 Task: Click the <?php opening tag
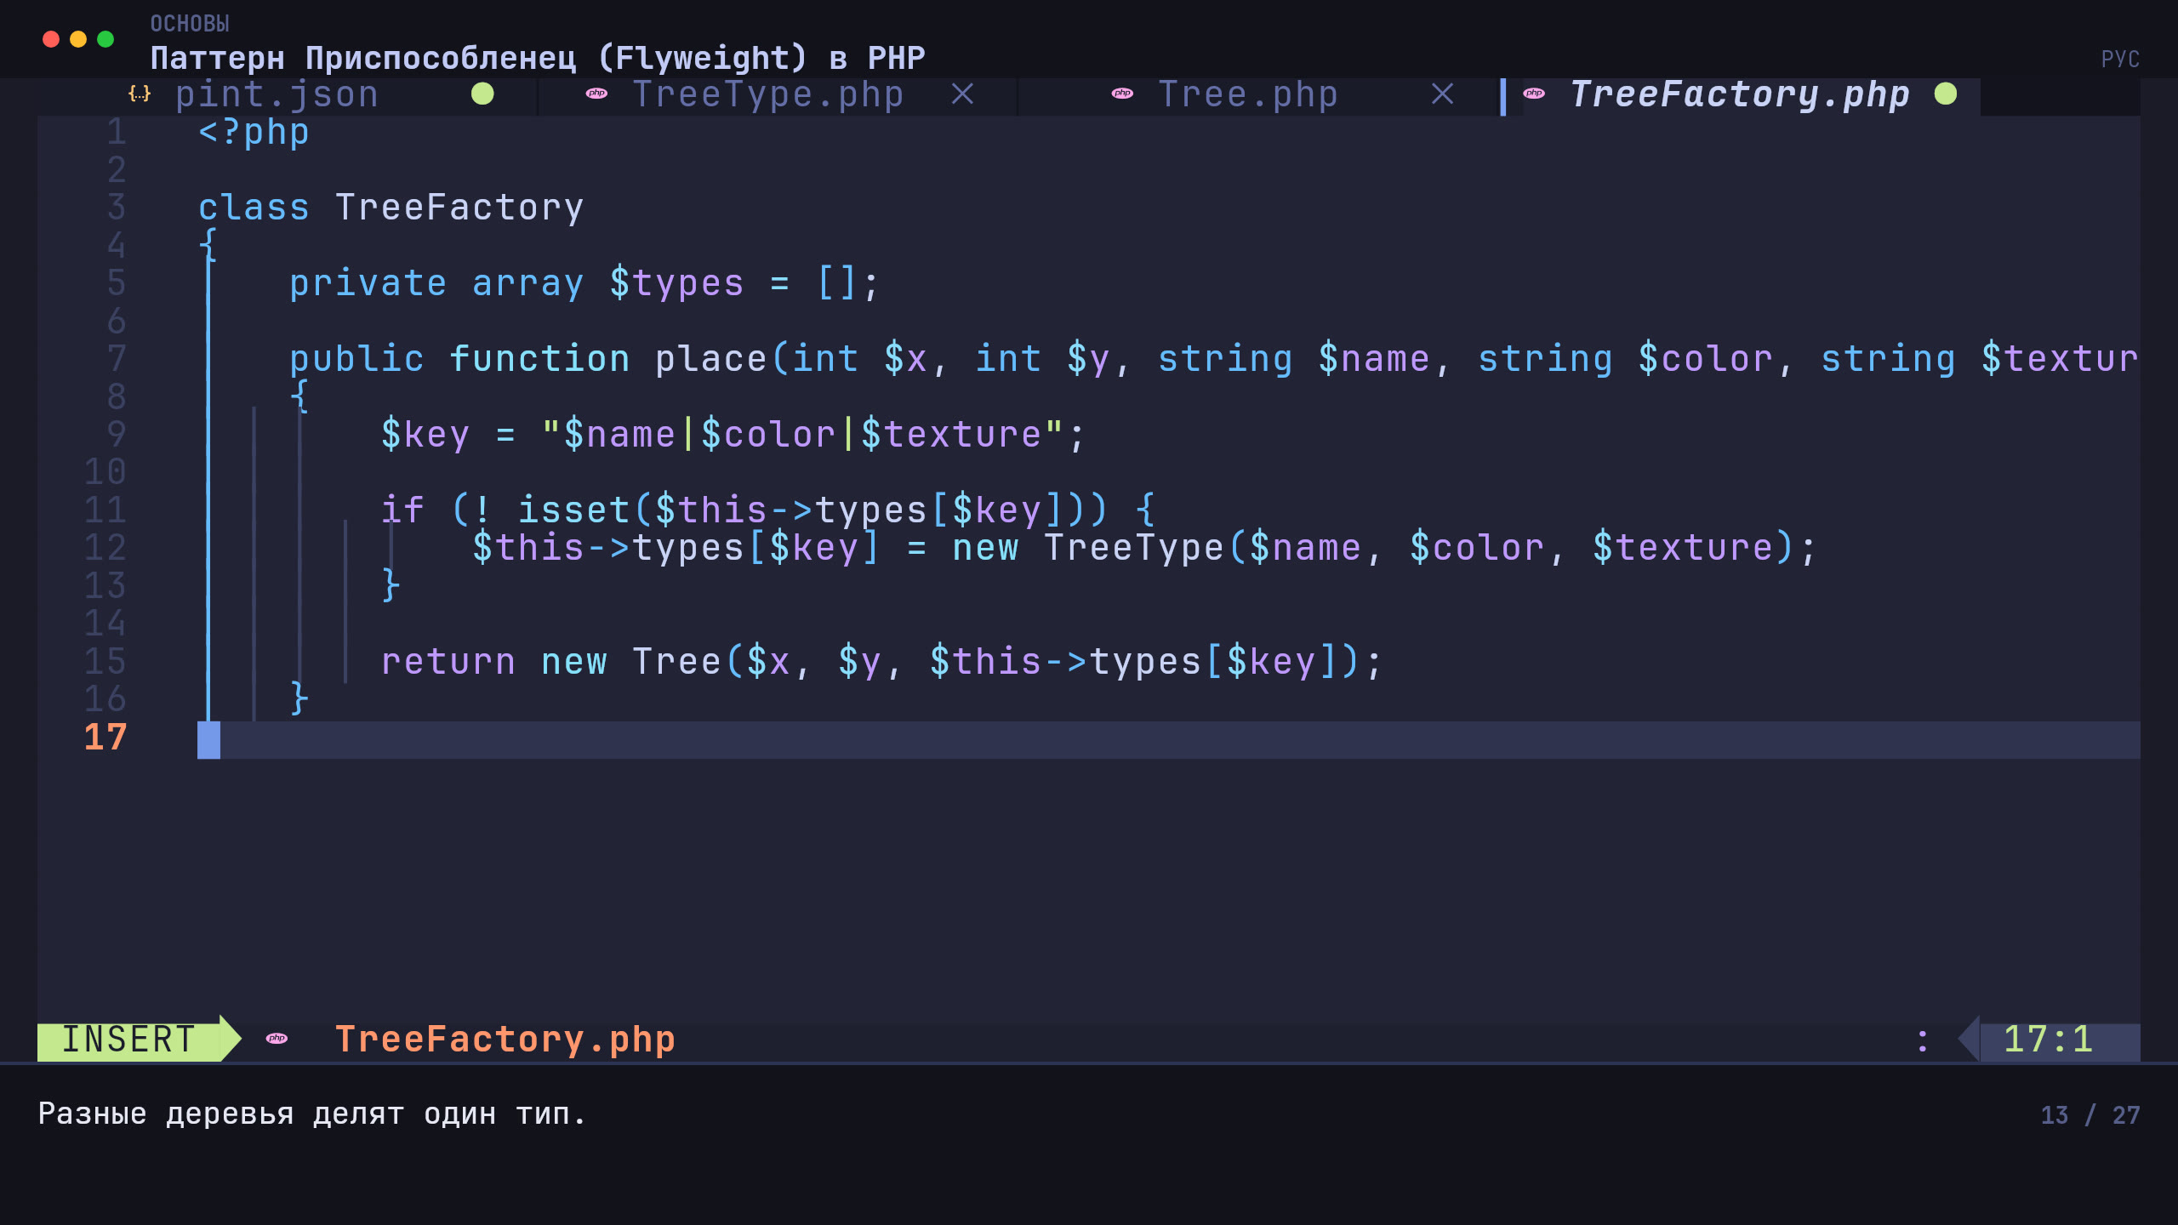click(x=254, y=133)
